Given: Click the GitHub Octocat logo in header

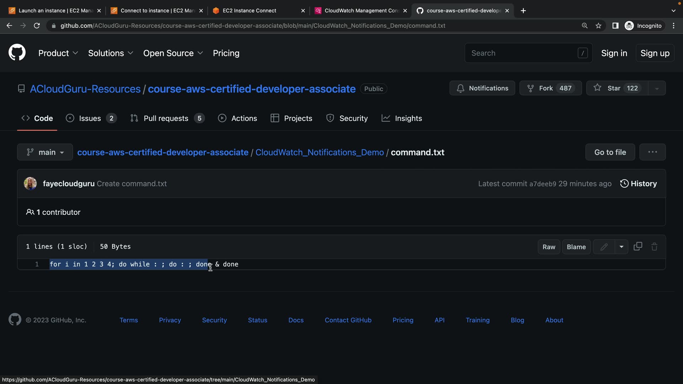Looking at the screenshot, I should point(17,53).
